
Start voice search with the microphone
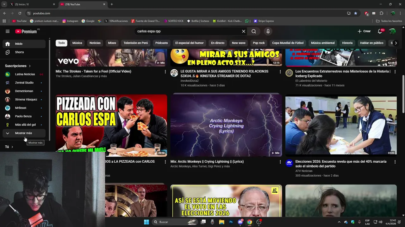(268, 31)
